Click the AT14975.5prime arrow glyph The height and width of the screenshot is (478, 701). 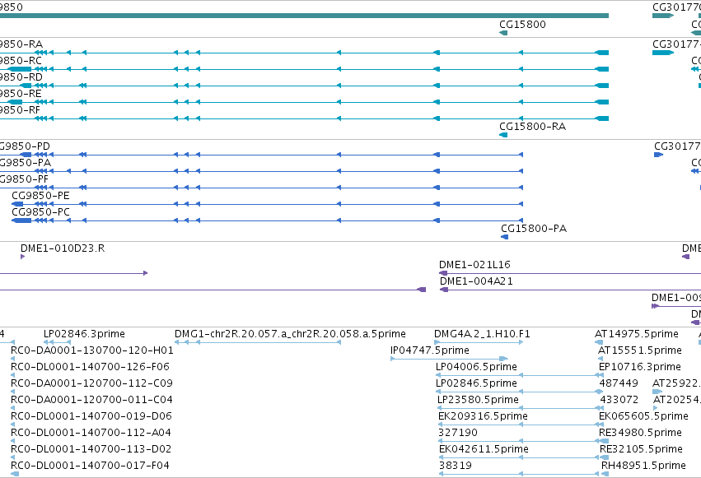[599, 342]
